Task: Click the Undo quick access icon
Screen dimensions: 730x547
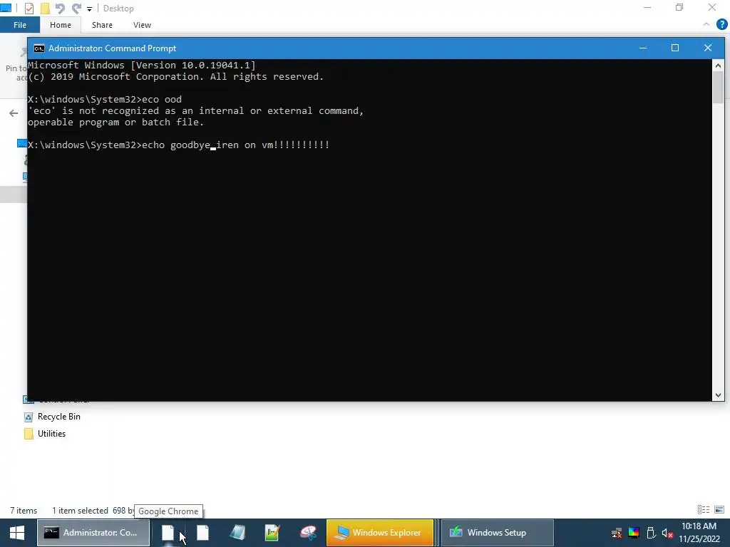Action: pyautogui.click(x=60, y=9)
